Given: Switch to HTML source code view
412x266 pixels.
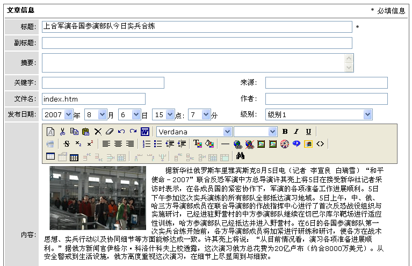Looking at the screenshot, I should click(320, 144).
